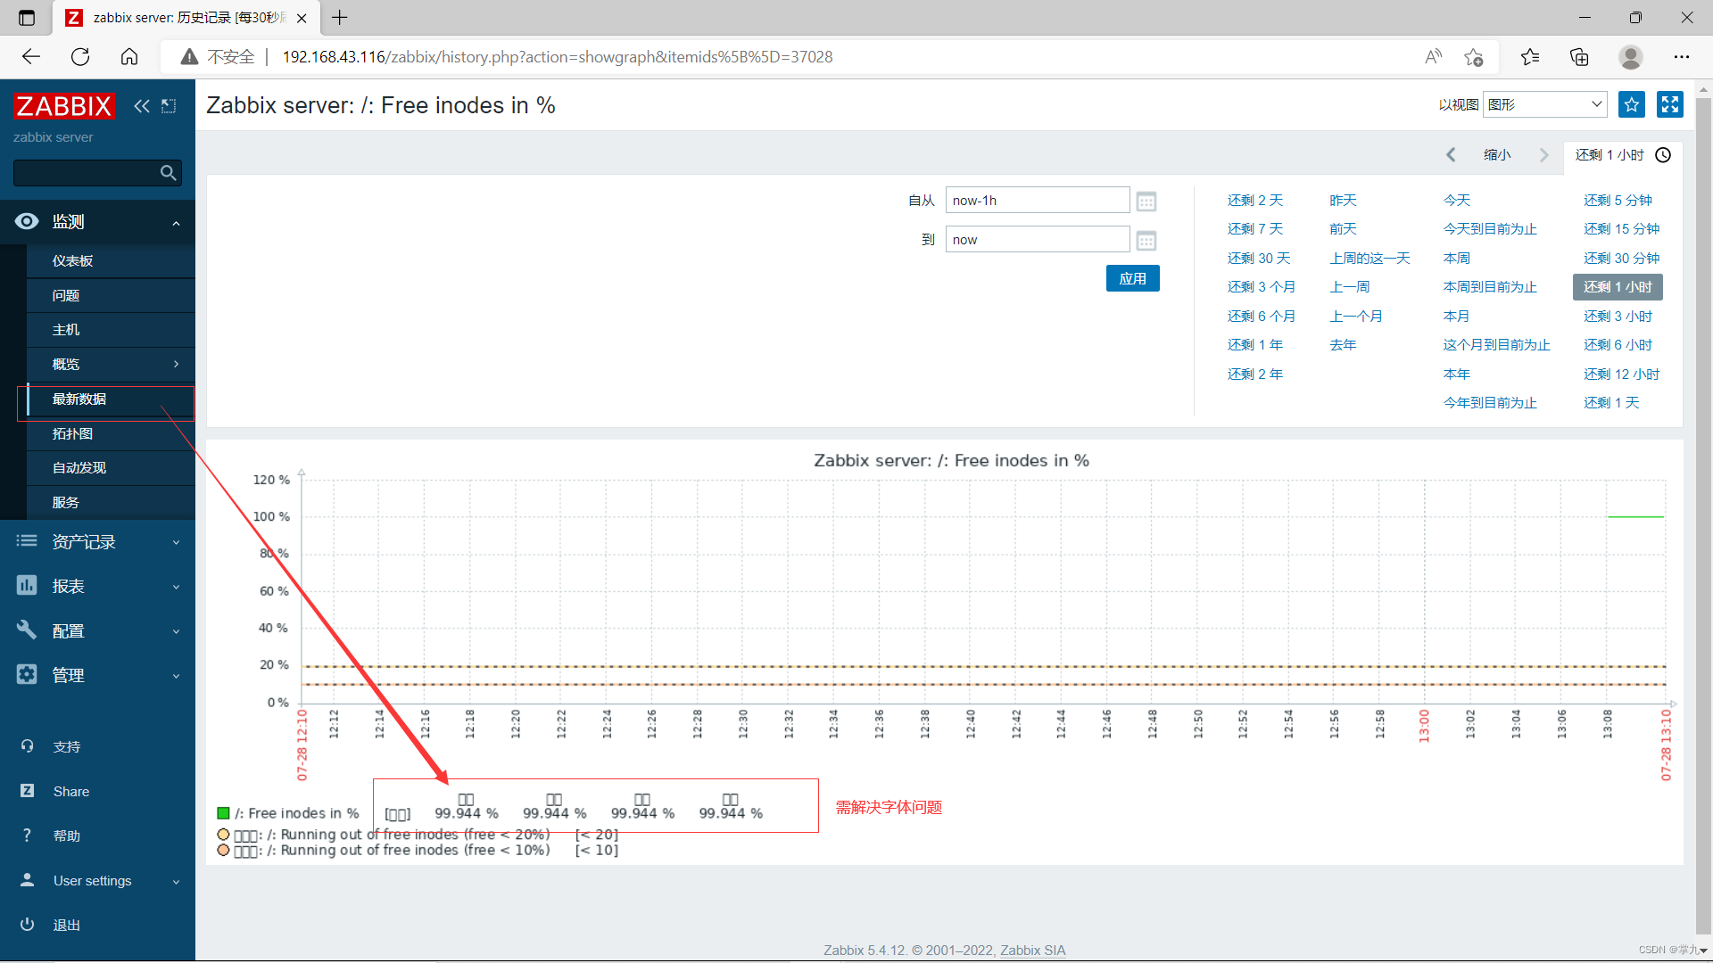Click the sidebar search magnifier icon
Viewport: 1713px width, 963px height.
168,173
